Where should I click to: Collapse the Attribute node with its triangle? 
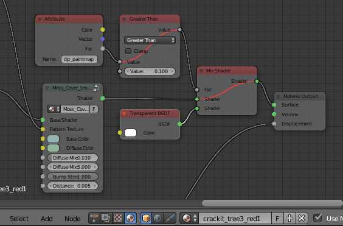[40, 19]
